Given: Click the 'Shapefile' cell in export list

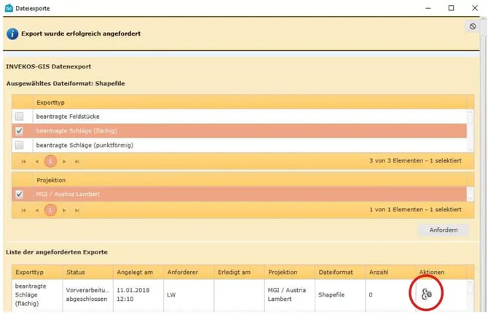Looking at the screenshot, I should click(340, 295).
